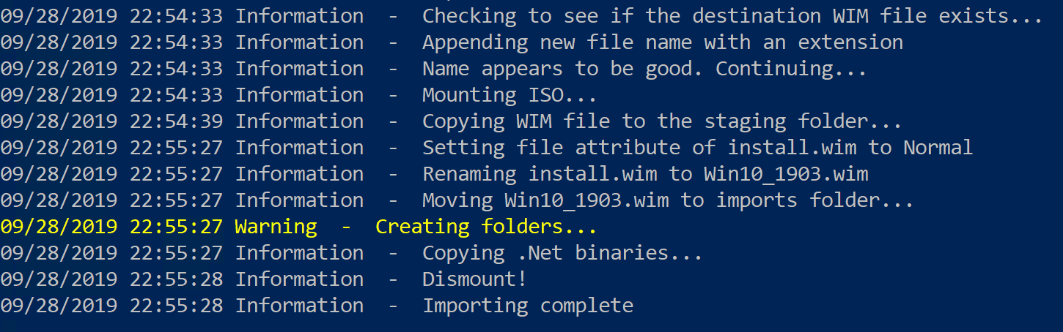This screenshot has height=332, width=1063.
Task: Click the 'Information' label on the Dismount line
Action: (299, 279)
